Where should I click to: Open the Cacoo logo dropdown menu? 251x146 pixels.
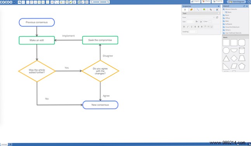(x=14, y=2)
